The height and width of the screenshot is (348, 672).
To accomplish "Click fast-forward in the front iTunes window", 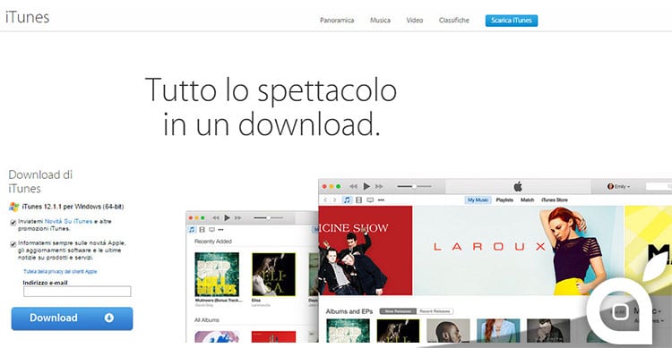I will click(x=379, y=186).
